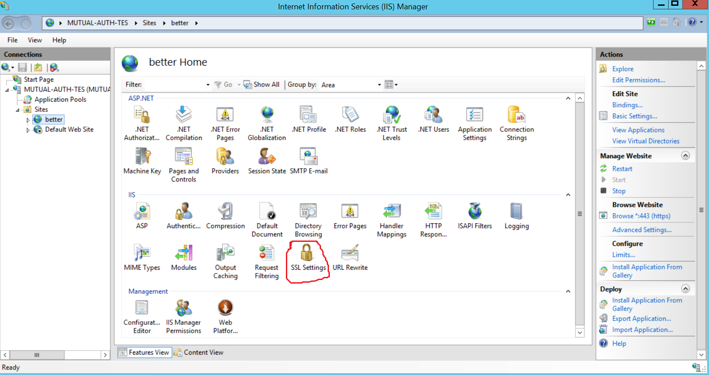Image resolution: width=709 pixels, height=375 pixels.
Task: Click the Filter input field
Action: click(174, 85)
